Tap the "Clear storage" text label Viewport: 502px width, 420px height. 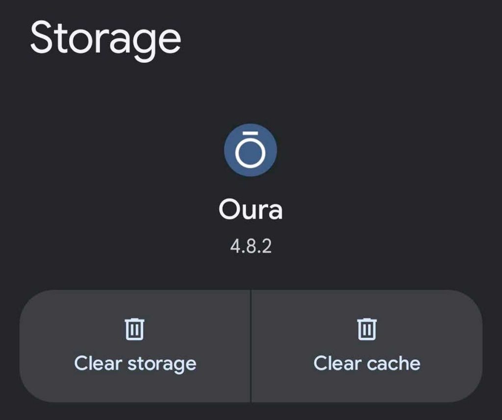[x=135, y=364]
